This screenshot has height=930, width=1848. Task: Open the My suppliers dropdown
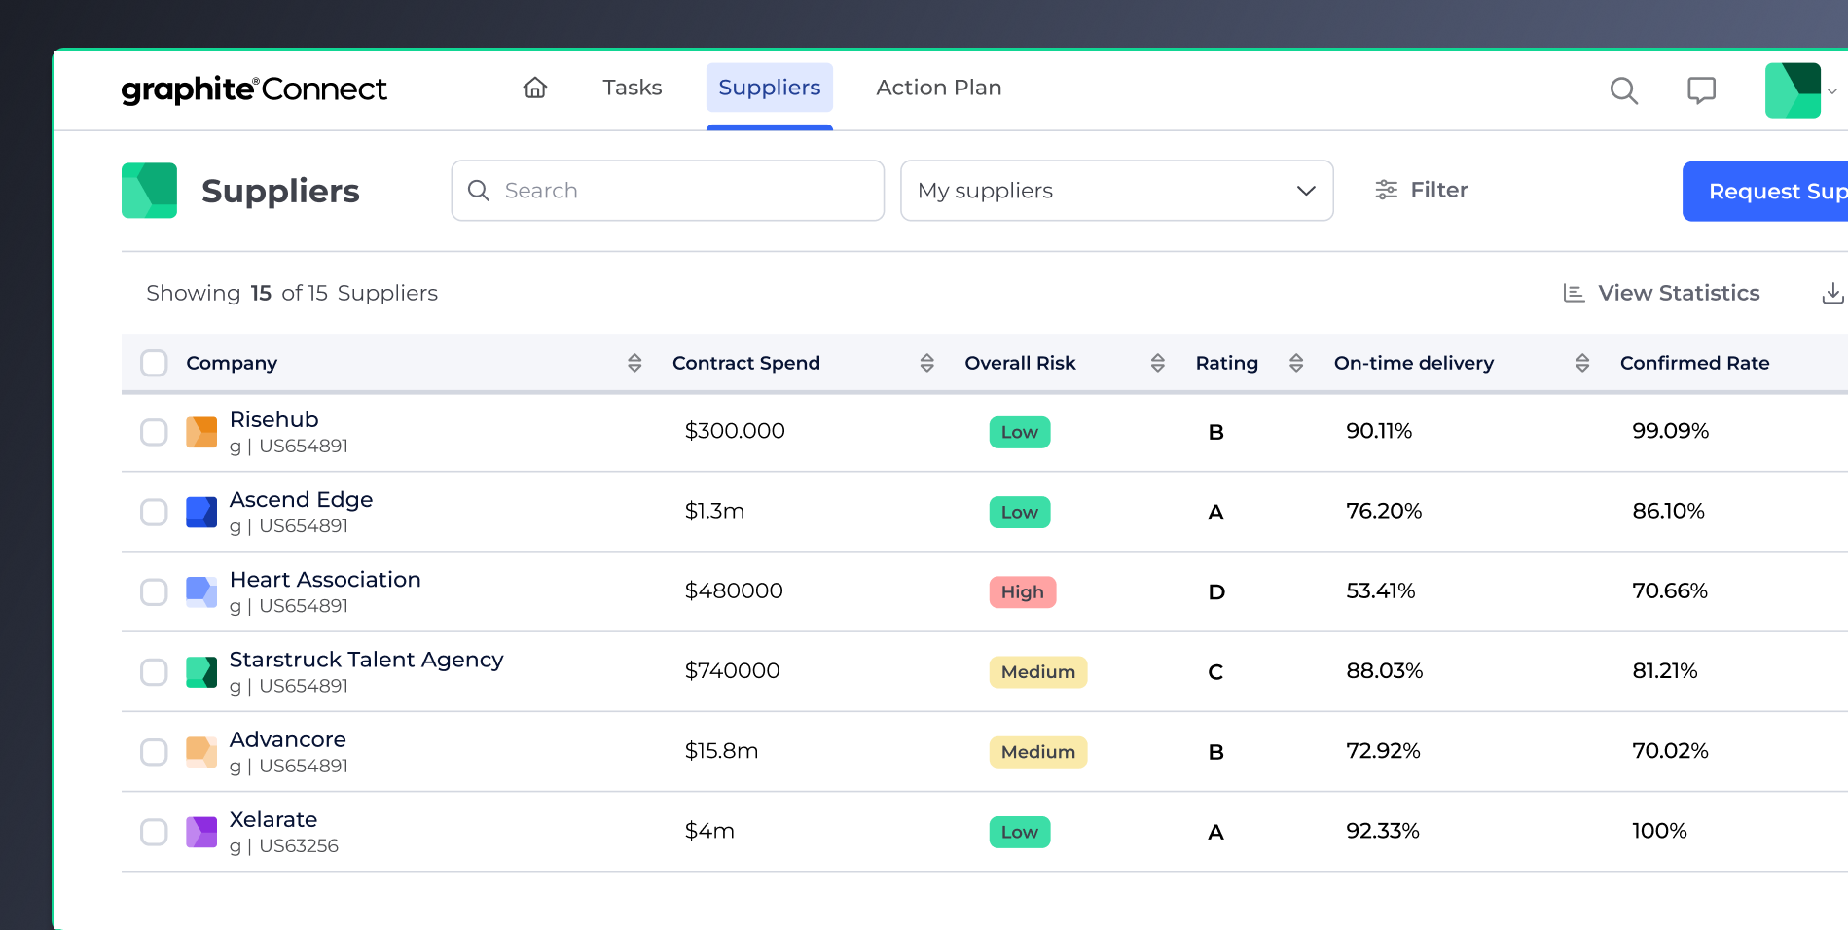(1116, 191)
